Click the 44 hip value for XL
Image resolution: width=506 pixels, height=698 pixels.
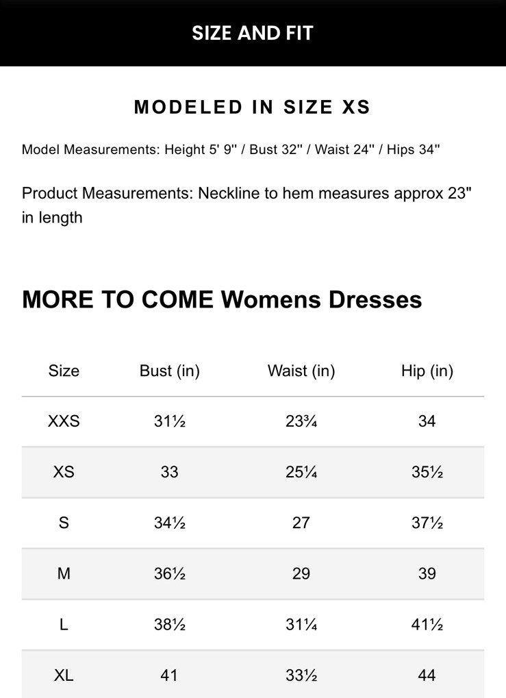click(427, 675)
